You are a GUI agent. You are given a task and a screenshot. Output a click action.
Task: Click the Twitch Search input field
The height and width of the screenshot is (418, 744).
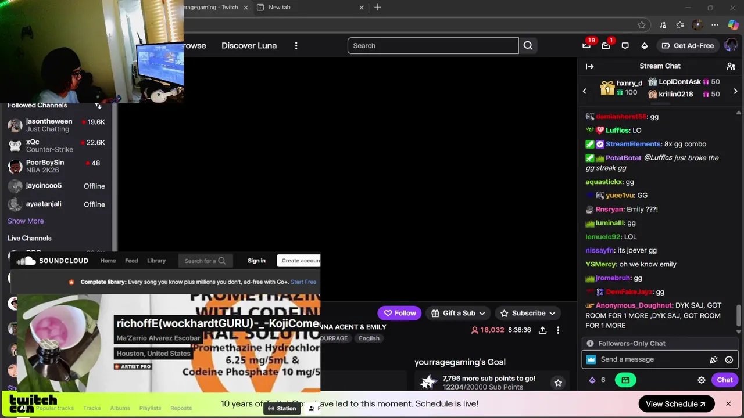point(433,46)
